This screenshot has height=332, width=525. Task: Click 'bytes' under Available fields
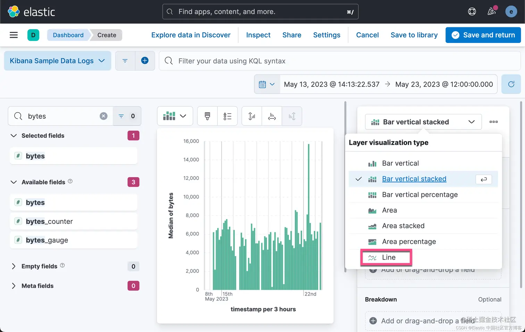74,202
